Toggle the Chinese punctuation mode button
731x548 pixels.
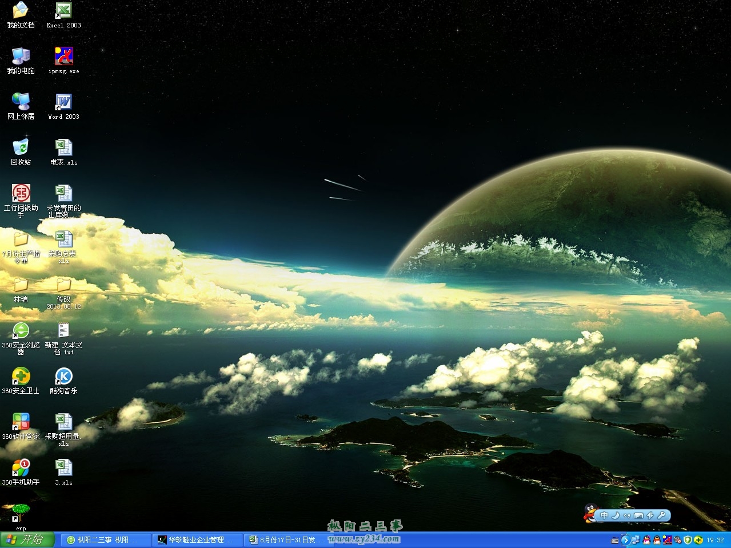(627, 515)
